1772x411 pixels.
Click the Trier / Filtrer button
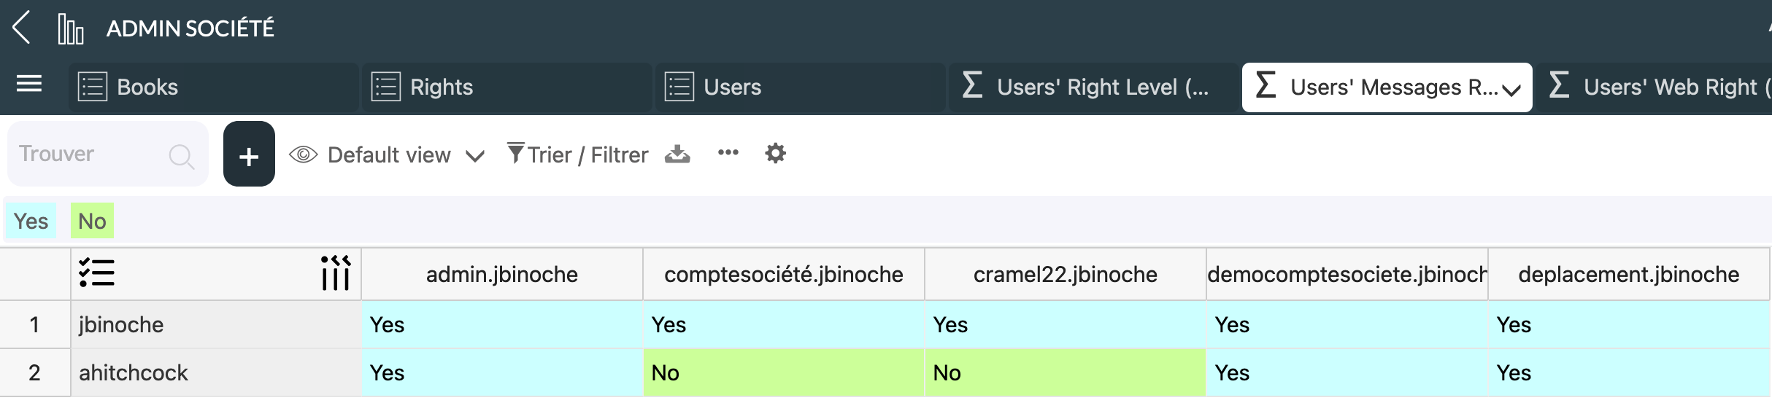578,154
